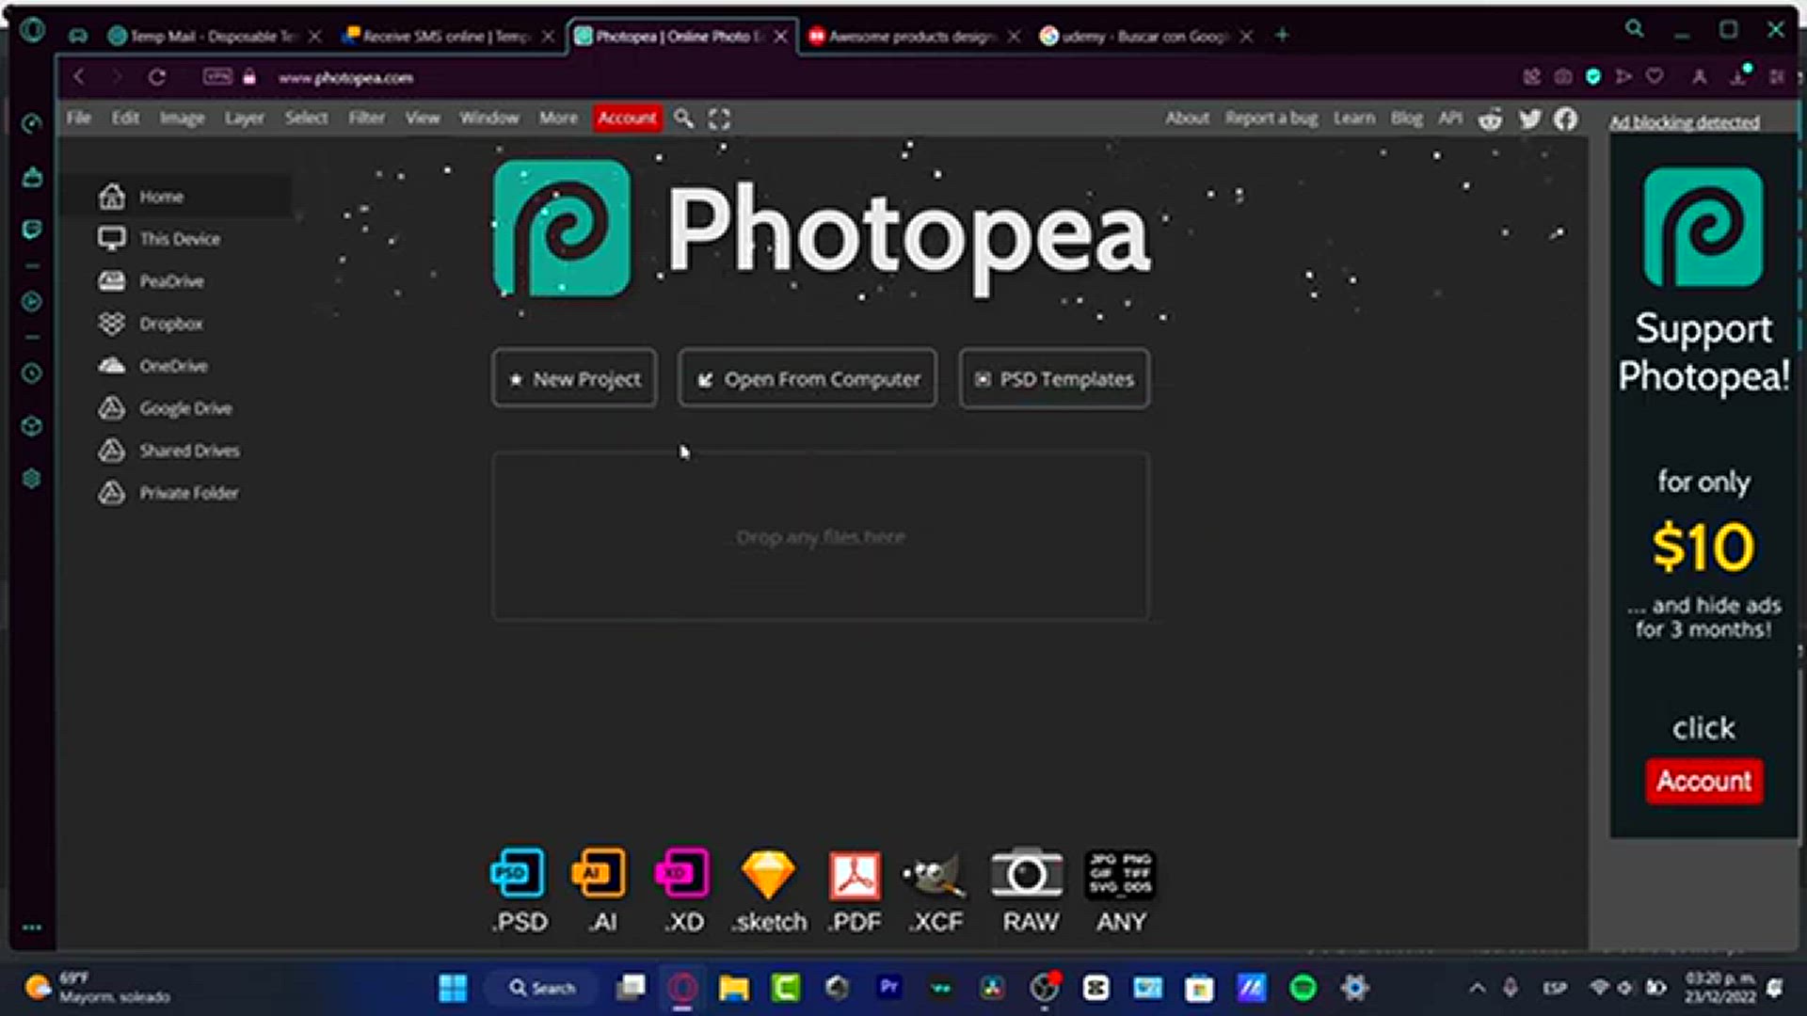Open Spotify from the taskbar
Screen dimensions: 1807x1016
1303,988
